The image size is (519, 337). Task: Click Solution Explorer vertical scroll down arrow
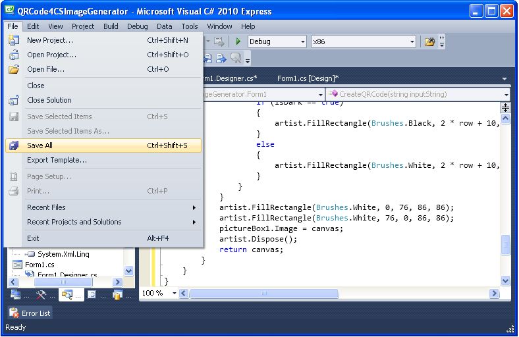coord(129,271)
